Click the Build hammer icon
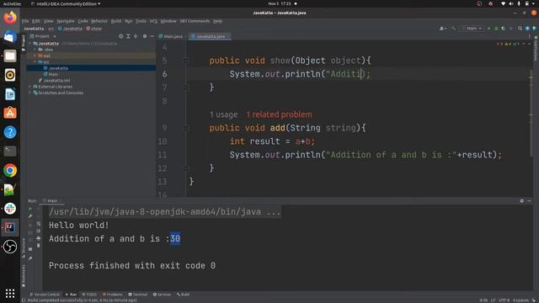 454,29
